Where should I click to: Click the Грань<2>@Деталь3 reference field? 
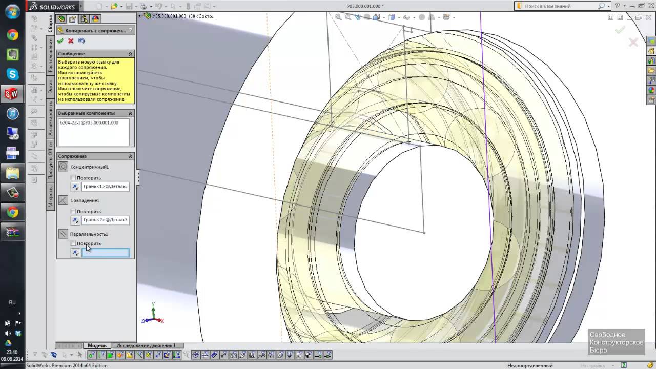(x=106, y=220)
